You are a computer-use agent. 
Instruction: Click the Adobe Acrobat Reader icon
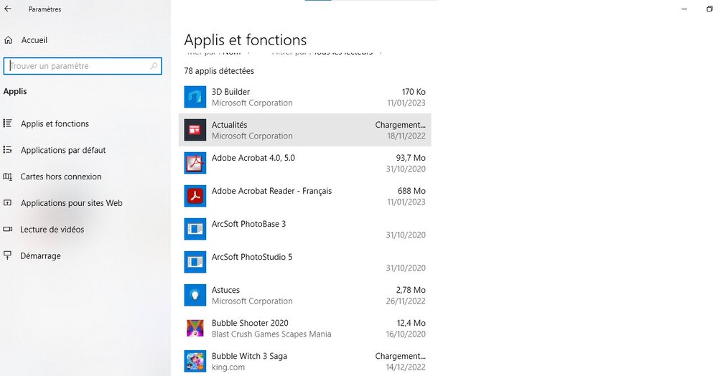click(x=195, y=196)
